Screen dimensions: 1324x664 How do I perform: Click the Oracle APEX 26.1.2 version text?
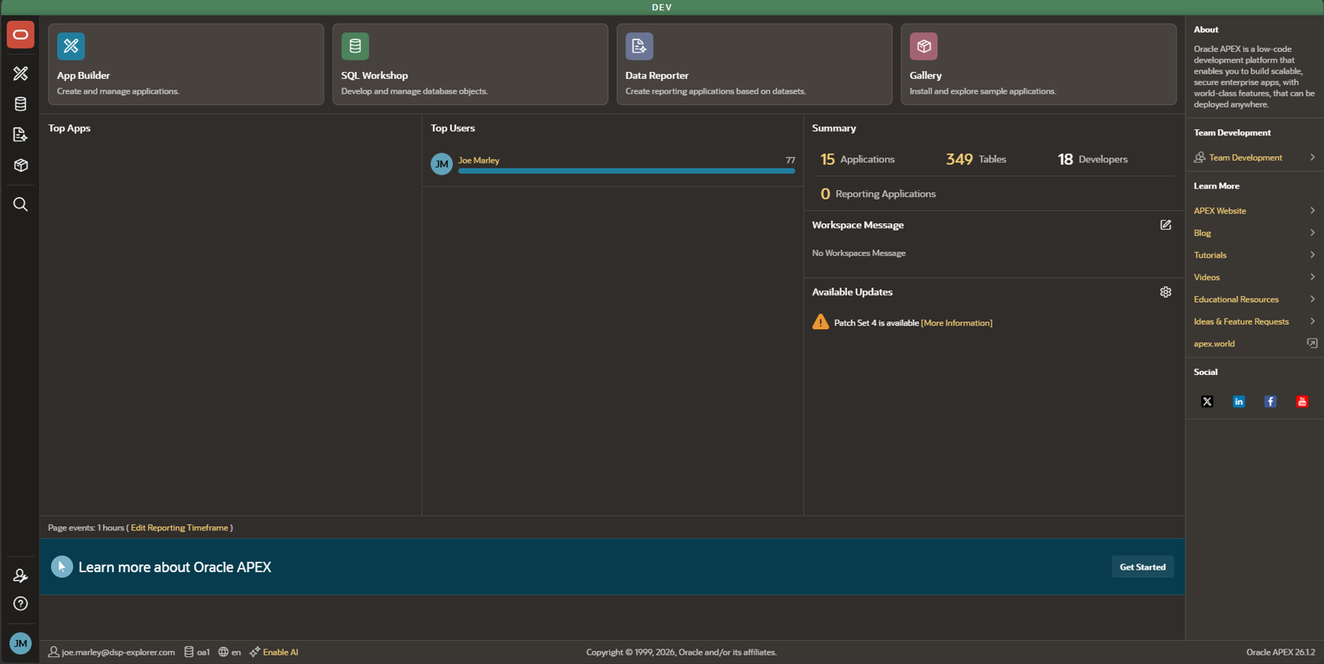pos(1281,652)
